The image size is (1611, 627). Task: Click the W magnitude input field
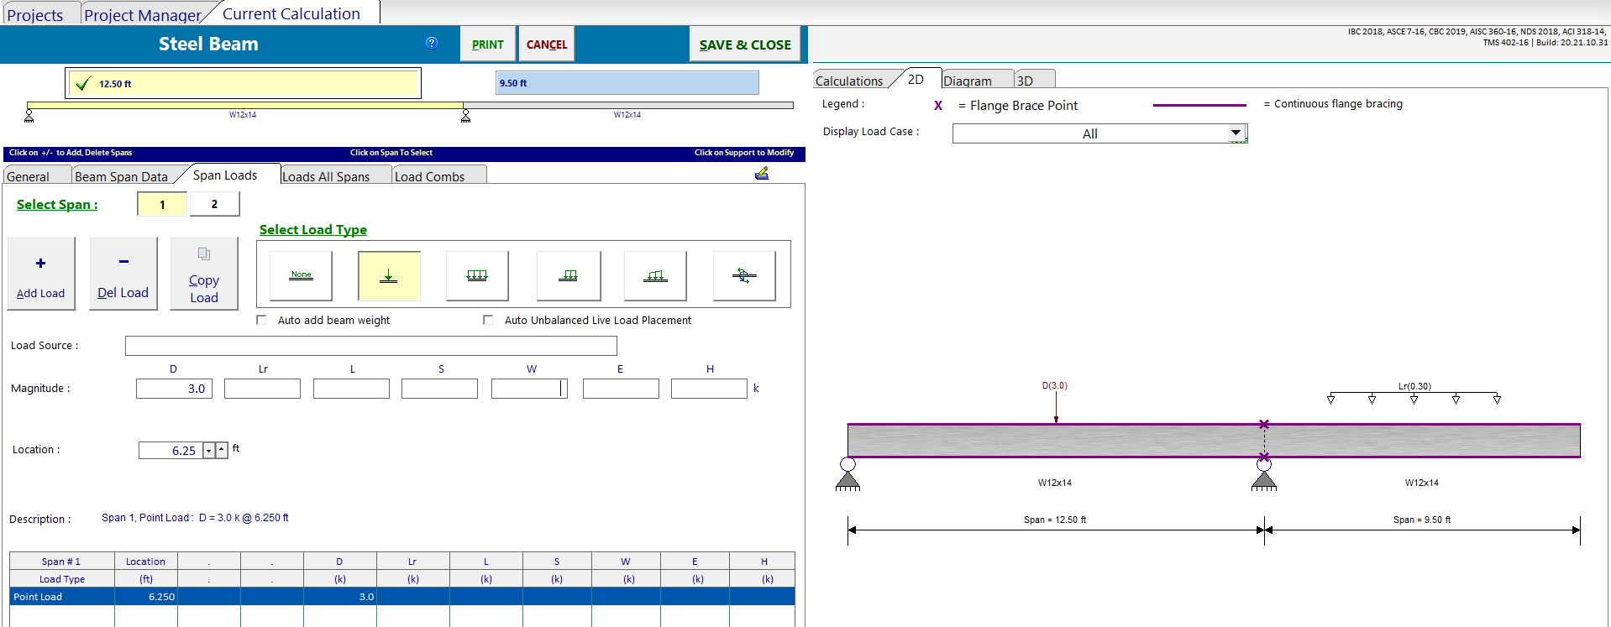click(x=529, y=389)
